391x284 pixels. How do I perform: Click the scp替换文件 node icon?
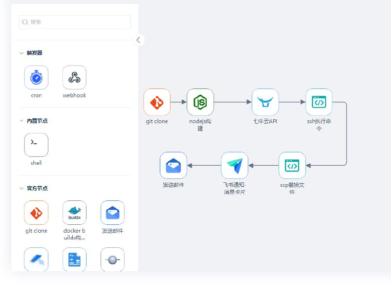point(292,165)
